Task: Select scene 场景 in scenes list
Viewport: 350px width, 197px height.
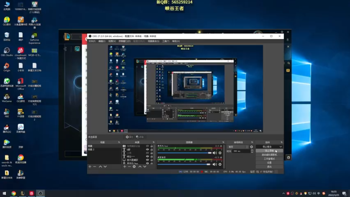Action: tap(104, 146)
